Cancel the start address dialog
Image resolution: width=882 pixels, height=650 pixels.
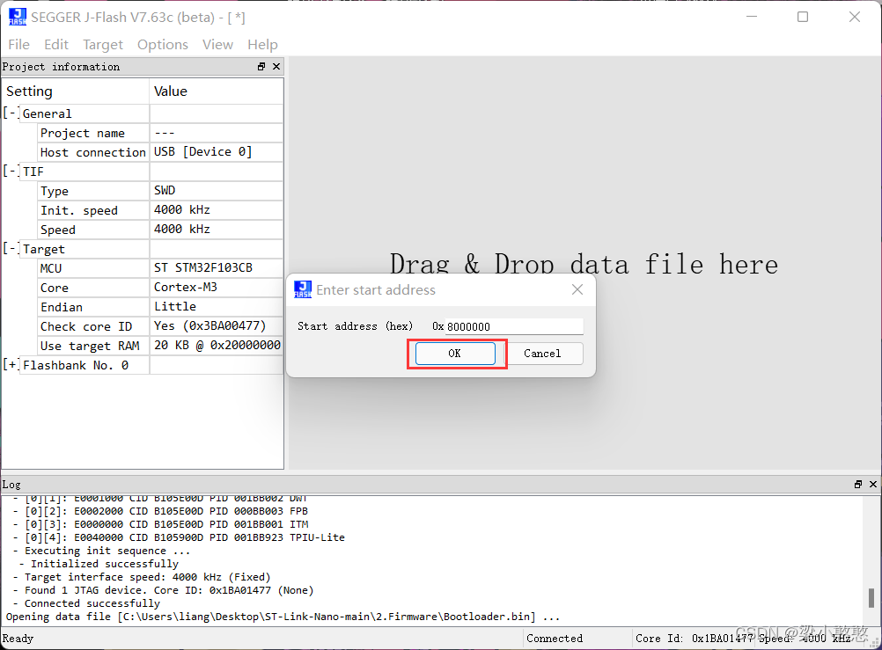542,353
